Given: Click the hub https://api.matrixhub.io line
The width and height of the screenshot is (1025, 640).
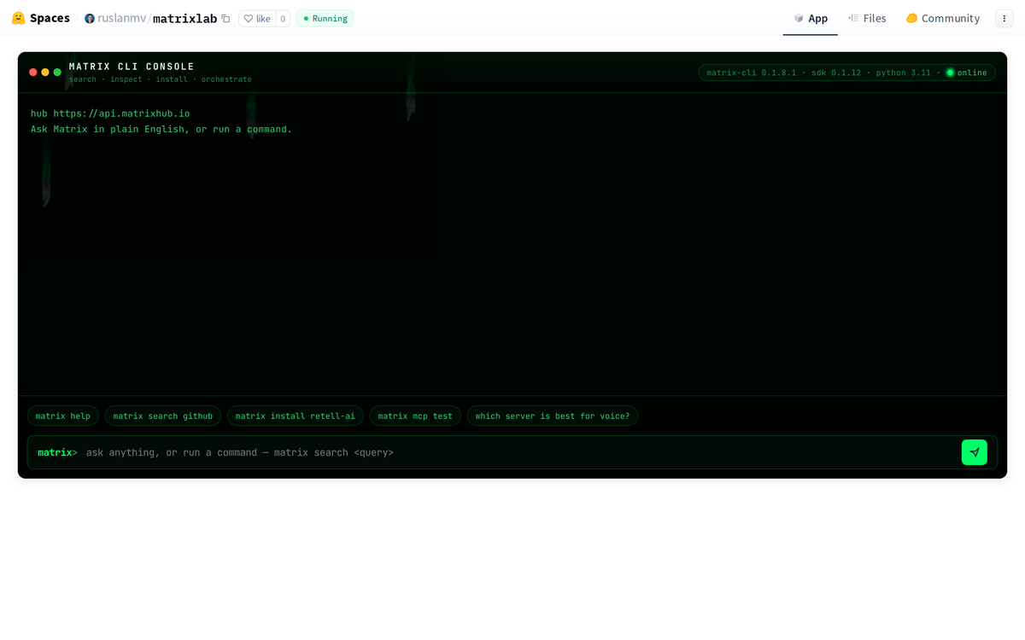Looking at the screenshot, I should (x=110, y=113).
